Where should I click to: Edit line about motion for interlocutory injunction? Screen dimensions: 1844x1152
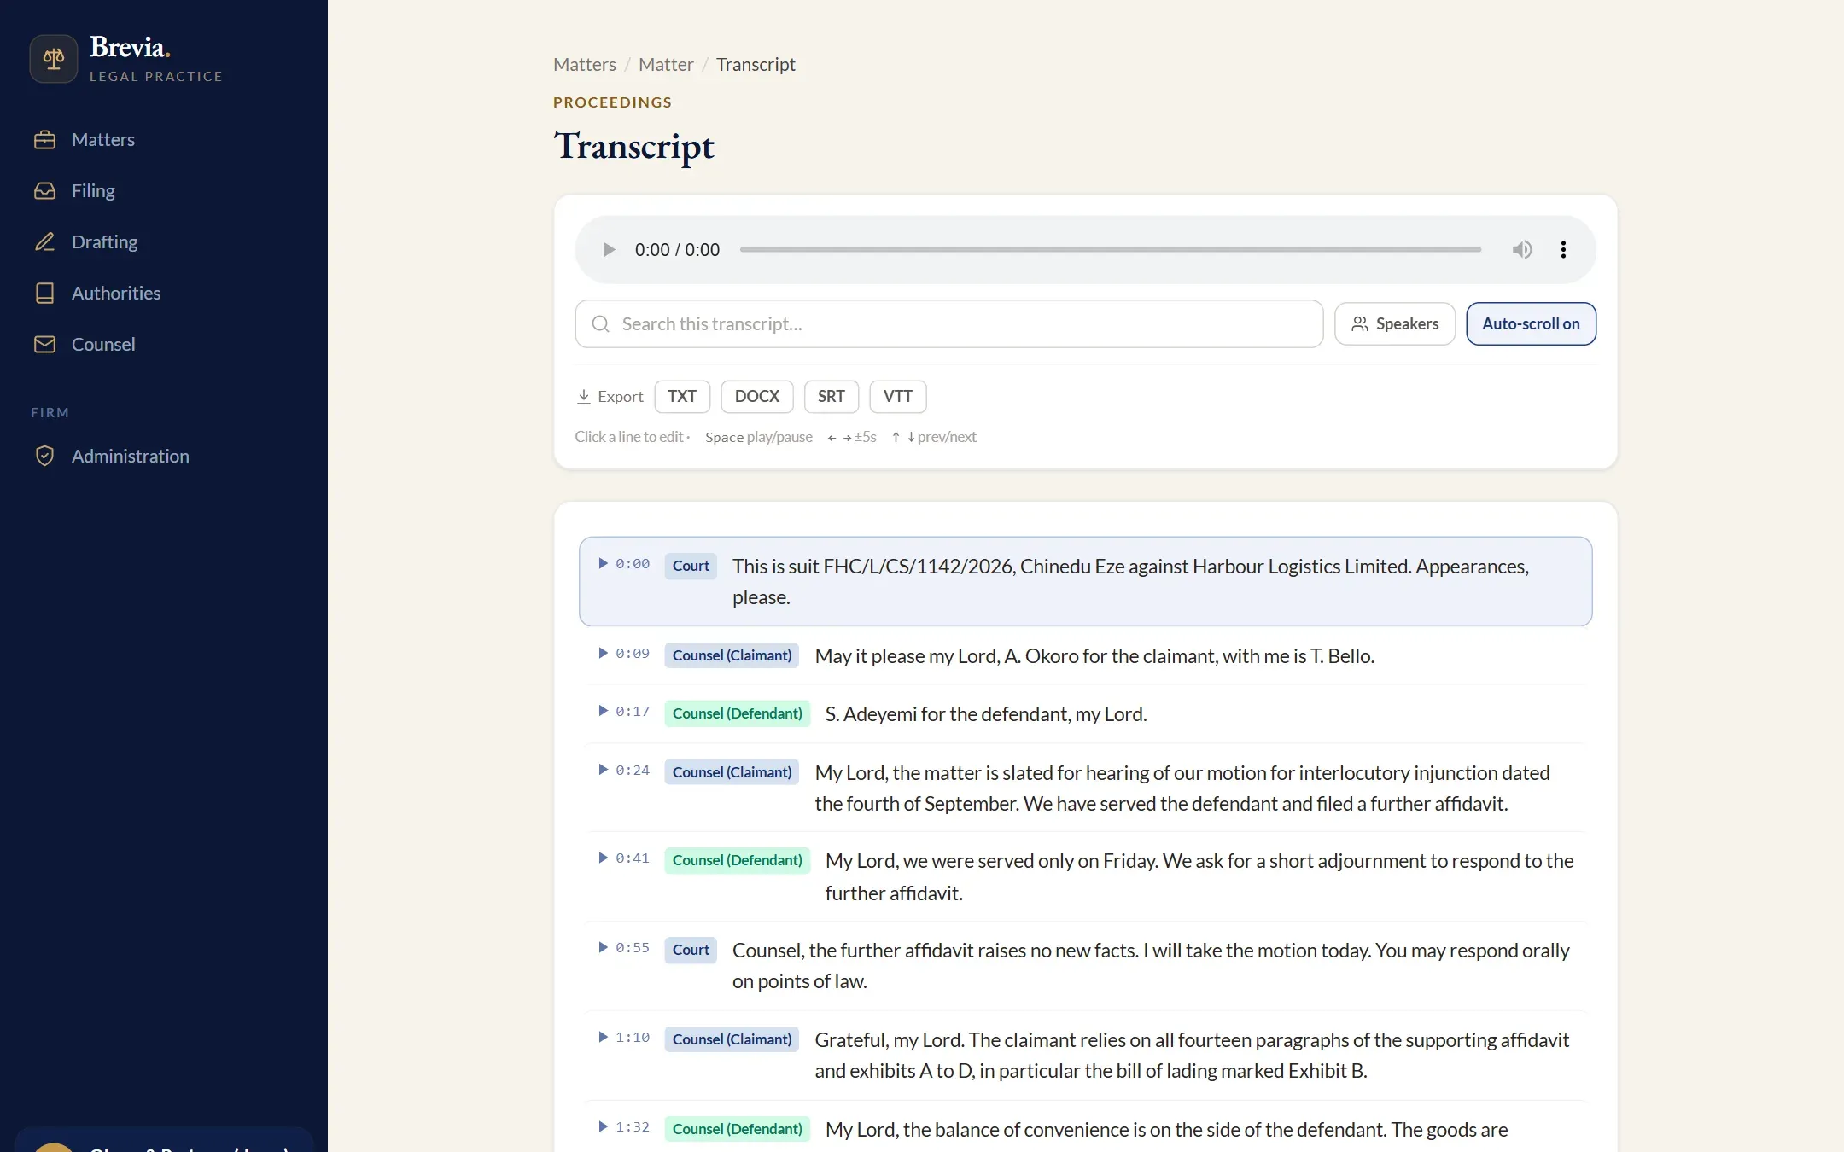[1182, 788]
